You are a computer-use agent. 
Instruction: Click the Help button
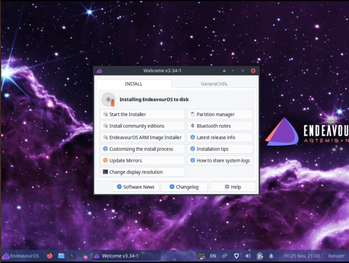[232, 187]
